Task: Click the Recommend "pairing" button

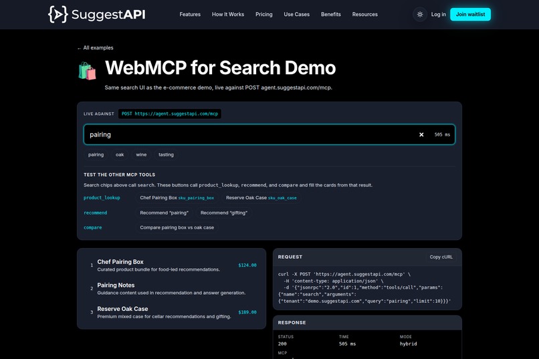Action: (164, 213)
